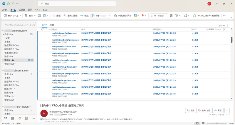Click 新しいメール to compose a message
This screenshot has width=235, height=125.
click(x=11, y=16)
